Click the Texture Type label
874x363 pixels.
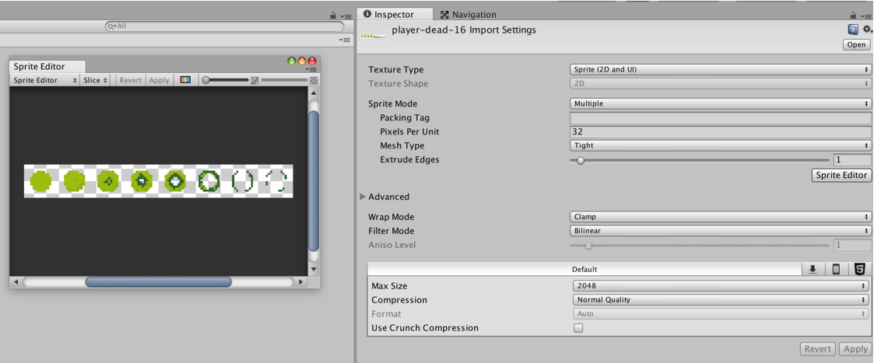pyautogui.click(x=396, y=70)
